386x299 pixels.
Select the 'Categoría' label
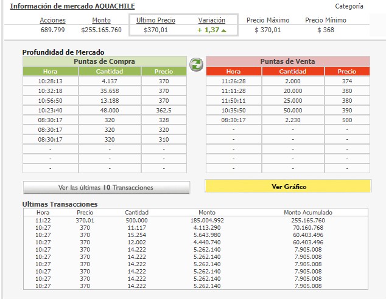coord(349,6)
